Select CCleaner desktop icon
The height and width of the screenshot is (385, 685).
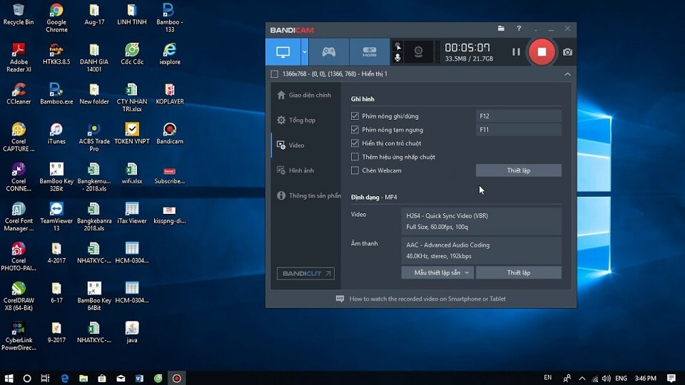pos(19,94)
